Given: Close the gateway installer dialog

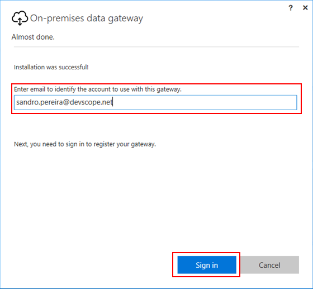Looking at the screenshot, I should pos(305,8).
